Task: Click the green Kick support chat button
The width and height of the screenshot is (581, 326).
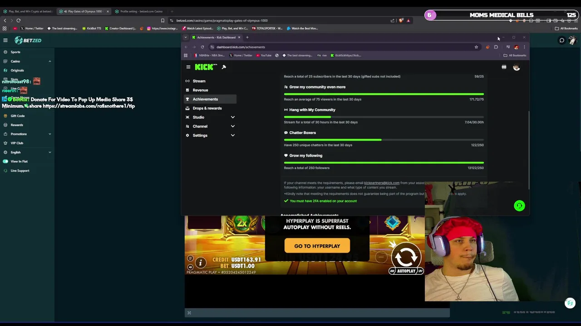Action: click(x=519, y=206)
